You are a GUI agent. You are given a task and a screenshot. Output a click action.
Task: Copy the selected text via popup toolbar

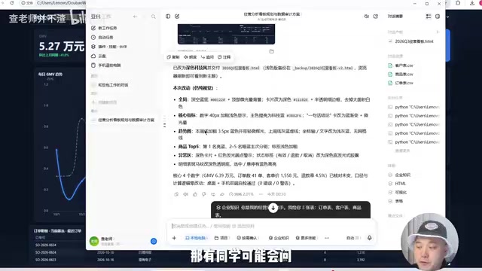tap(173, 57)
